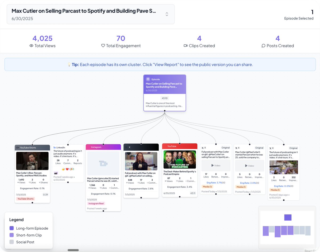Click Media (1) tag below Eng Rate 3.0%

pos(241,187)
